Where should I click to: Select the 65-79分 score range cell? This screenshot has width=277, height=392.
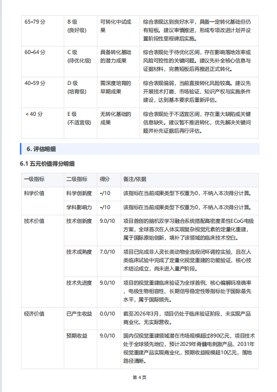43,31
